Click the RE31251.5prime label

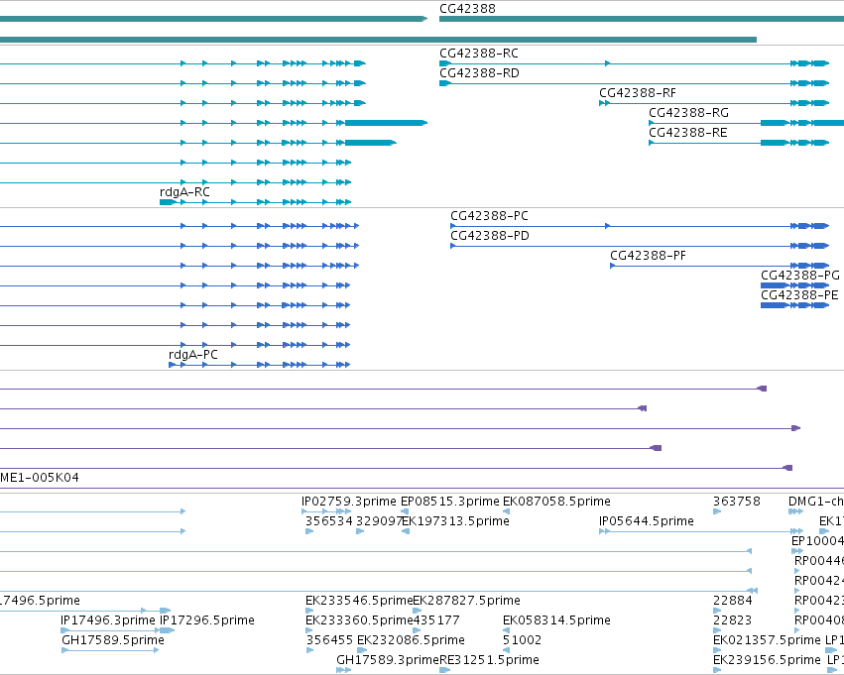[489, 660]
